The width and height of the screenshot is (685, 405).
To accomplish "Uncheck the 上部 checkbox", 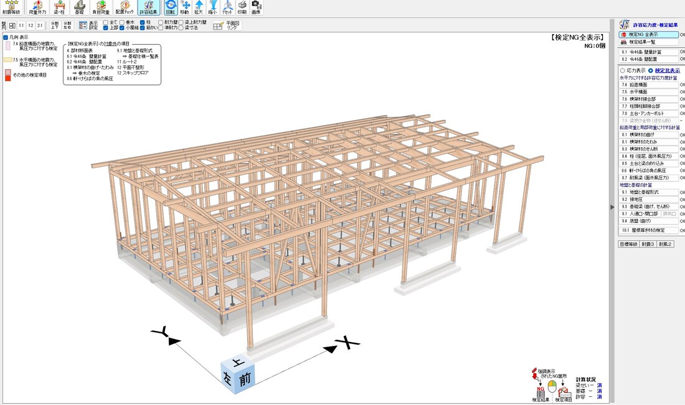I will click(x=106, y=27).
